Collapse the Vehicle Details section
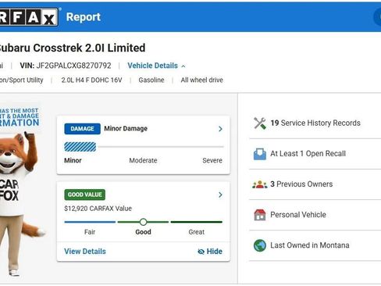 [x=156, y=66]
